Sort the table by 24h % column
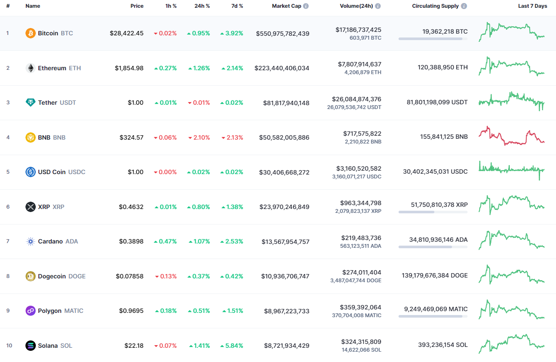 click(x=202, y=6)
